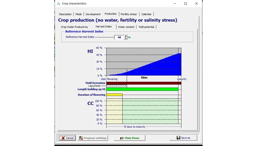Maximize the Crop characteristics window

point(186,3)
